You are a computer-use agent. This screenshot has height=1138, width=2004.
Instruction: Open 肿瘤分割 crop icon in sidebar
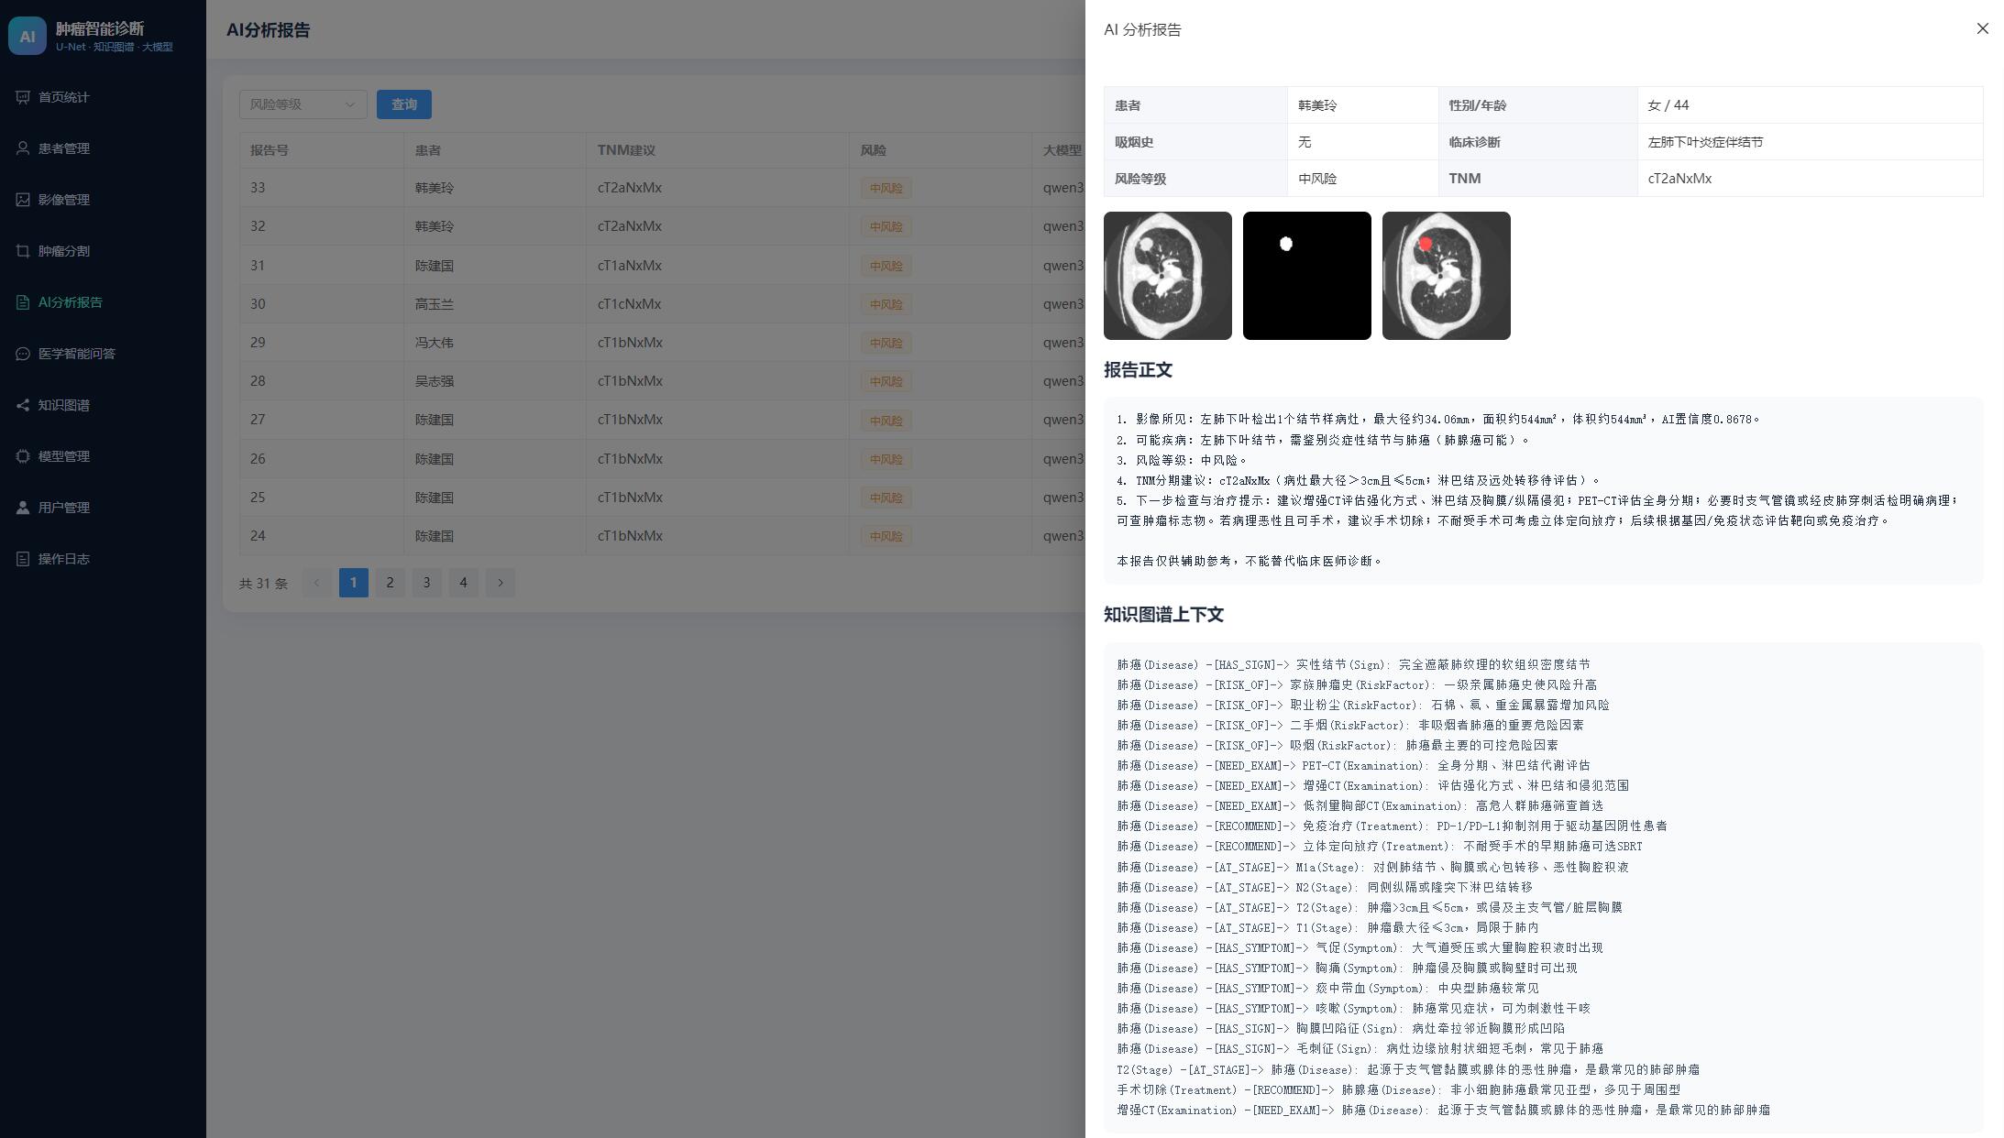[x=23, y=251]
